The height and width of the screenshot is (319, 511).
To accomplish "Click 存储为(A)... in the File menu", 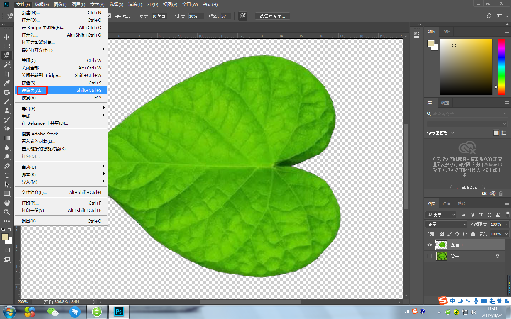I will [32, 90].
